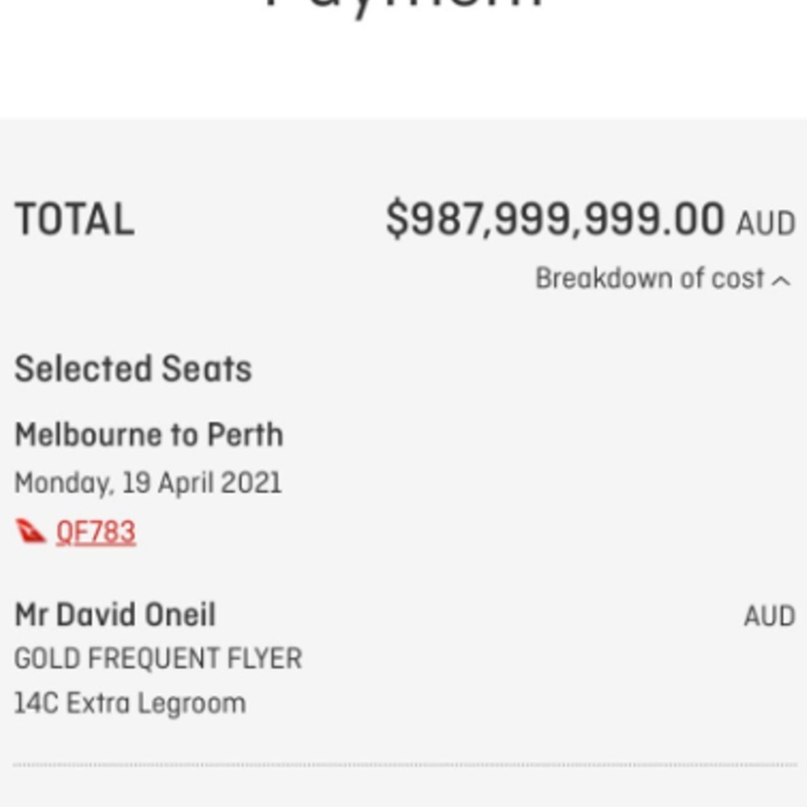Screen dimensions: 807x807
Task: Click the AUD label beside passenger name
Action: point(770,616)
